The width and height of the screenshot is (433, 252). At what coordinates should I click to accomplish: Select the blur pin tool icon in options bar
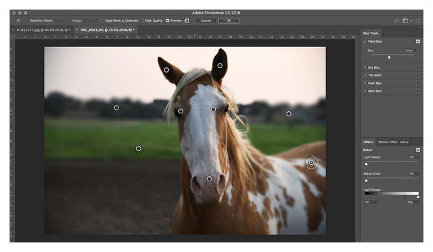[18, 21]
